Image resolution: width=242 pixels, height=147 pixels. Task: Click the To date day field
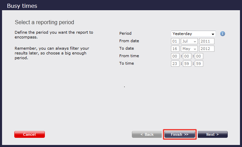pyautogui.click(x=175, y=49)
